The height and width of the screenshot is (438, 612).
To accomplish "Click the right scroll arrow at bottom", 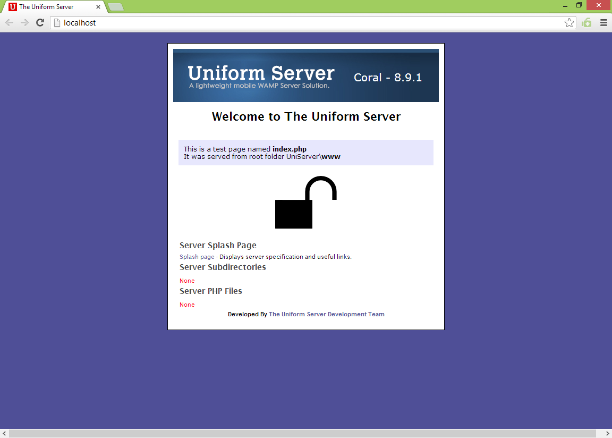I will pyautogui.click(x=607, y=434).
